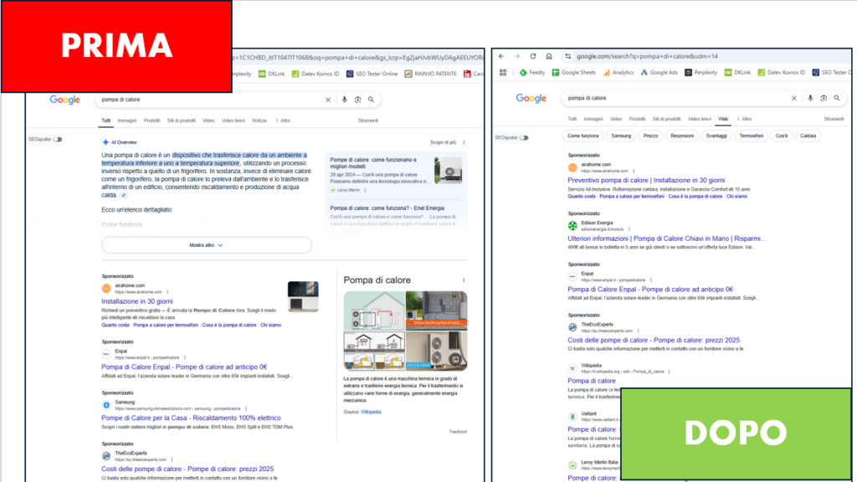Start voice search in the left window
The width and height of the screenshot is (857, 482).
[x=344, y=100]
